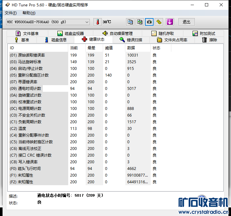Click threshold value 140
The height and width of the screenshot is (216, 231).
click(x=109, y=75)
